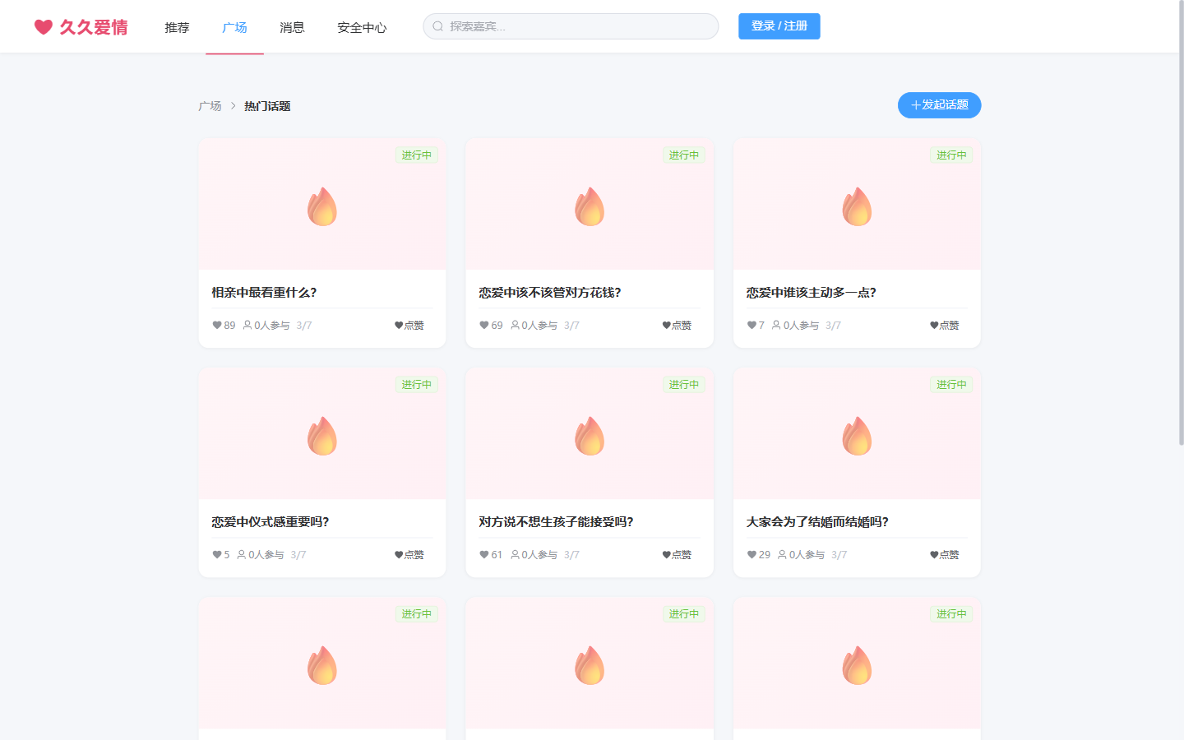This screenshot has width=1184, height=740.
Task: Like the topic 对方说不想生孩子能接受吗?
Action: [677, 555]
